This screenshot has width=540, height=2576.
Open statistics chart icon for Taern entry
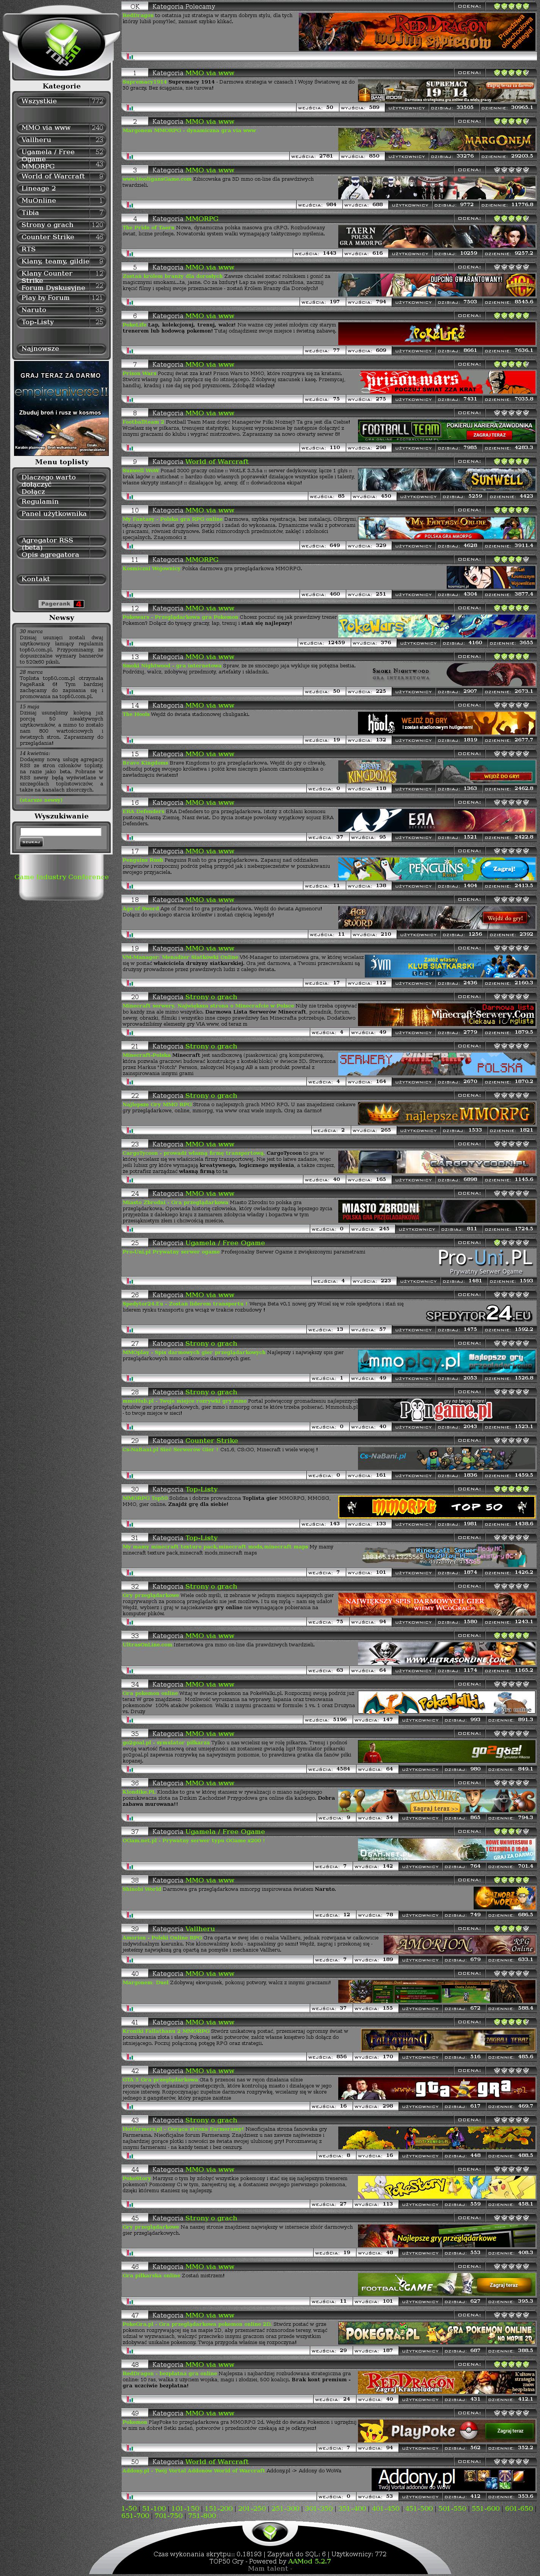click(x=126, y=253)
